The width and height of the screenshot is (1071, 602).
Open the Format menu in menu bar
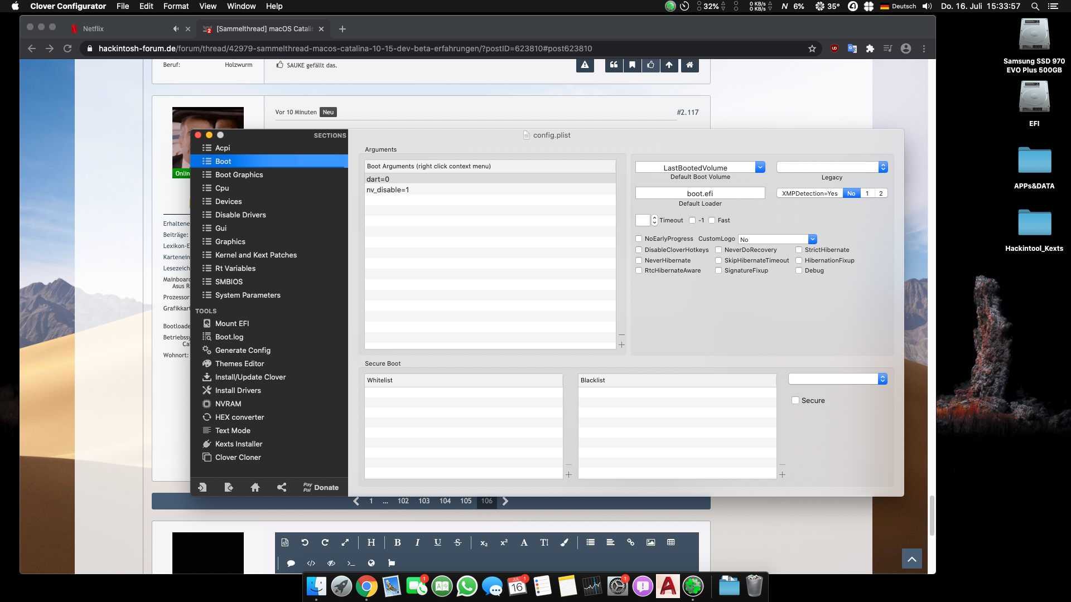click(x=176, y=6)
